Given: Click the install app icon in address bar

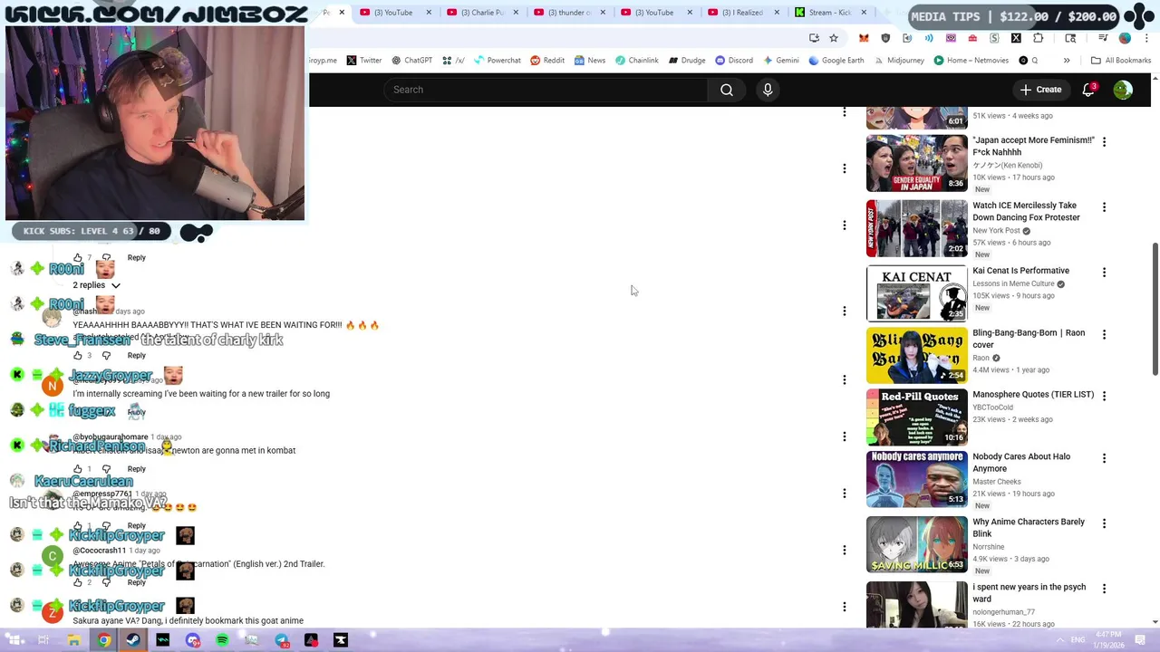Looking at the screenshot, I should point(814,38).
